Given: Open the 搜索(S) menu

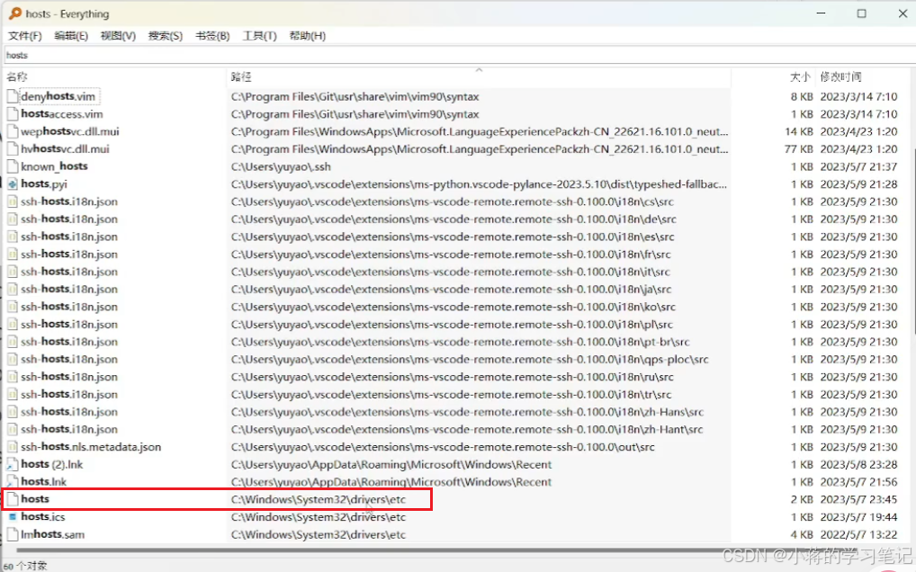Looking at the screenshot, I should point(166,36).
